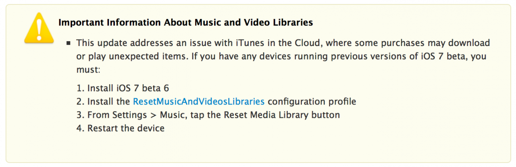This screenshot has height=167, width=516.
Task: Click the word 'must:' in paragraph
Action: (88, 69)
